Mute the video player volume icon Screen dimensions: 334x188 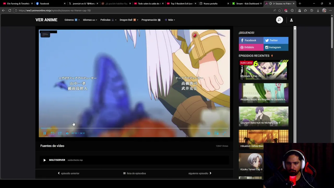pyautogui.click(x=67, y=133)
